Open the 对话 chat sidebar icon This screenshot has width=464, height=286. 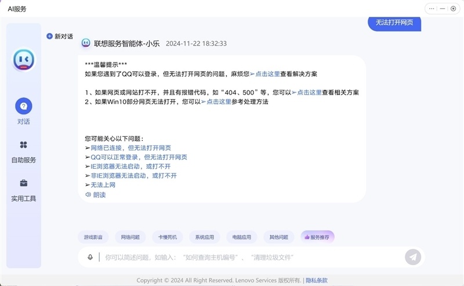[24, 106]
